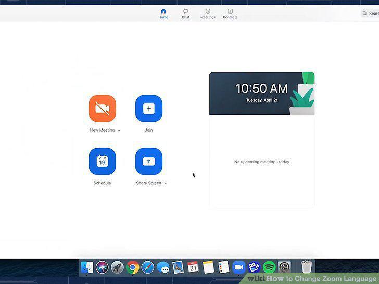Image resolution: width=379 pixels, height=284 pixels.
Task: Open Messages from the dock
Action: pos(163,267)
